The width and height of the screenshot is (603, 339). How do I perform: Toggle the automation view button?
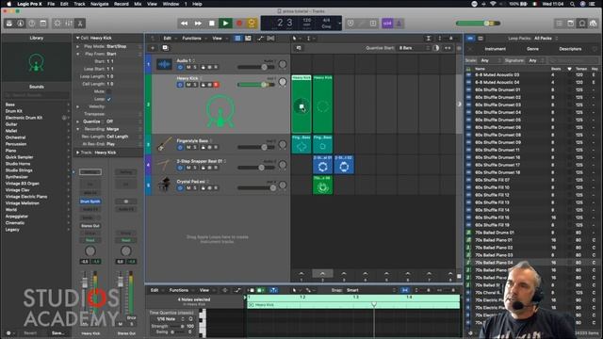[x=261, y=38]
